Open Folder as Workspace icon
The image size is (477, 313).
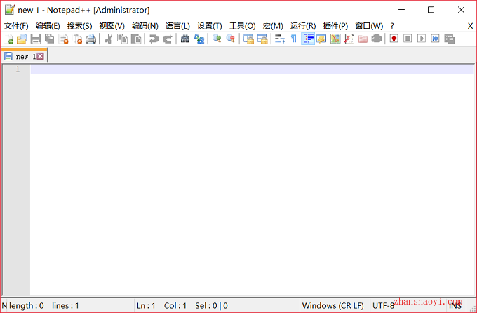[363, 39]
